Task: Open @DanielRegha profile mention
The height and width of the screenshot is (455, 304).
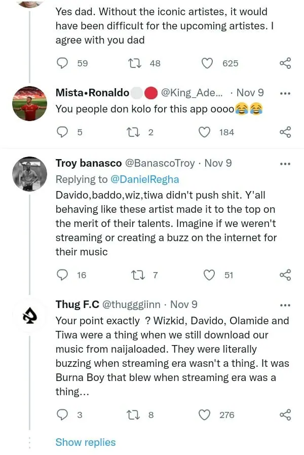Action: [x=144, y=179]
